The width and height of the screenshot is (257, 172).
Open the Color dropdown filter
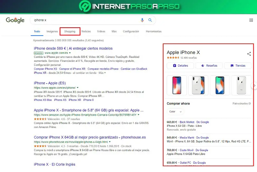pyautogui.click(x=175, y=112)
